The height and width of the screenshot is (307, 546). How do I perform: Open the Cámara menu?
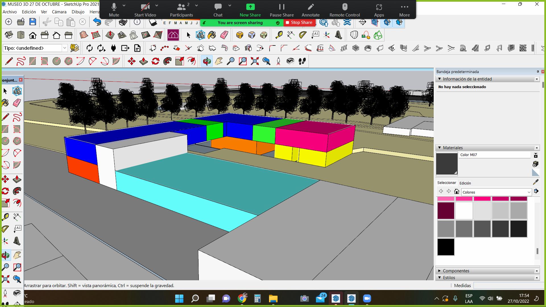pyautogui.click(x=59, y=12)
